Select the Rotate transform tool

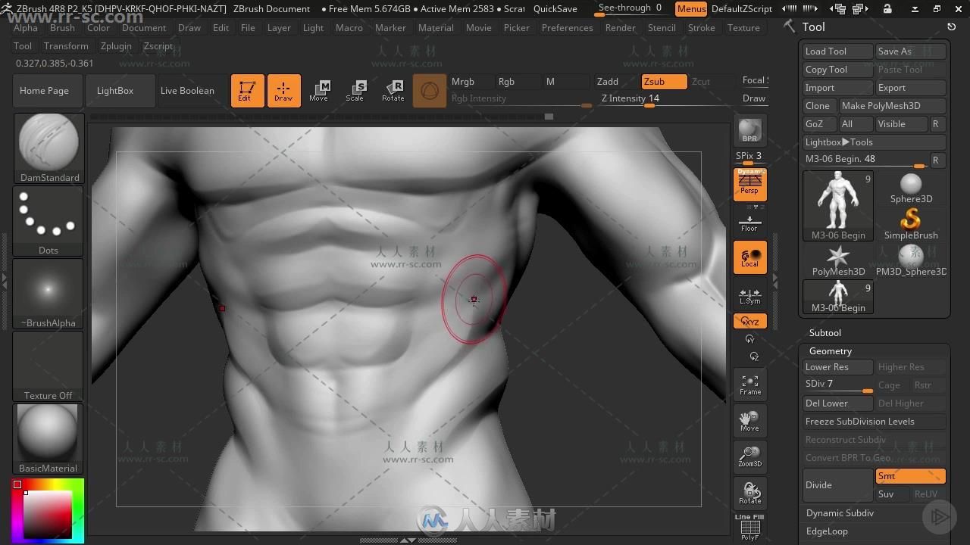click(x=393, y=91)
